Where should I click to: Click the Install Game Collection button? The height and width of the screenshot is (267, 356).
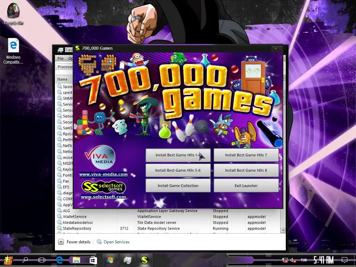pyautogui.click(x=178, y=186)
